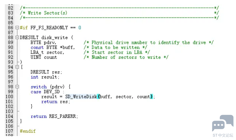Place cursor on SD_WriteDisk function call
The height and width of the screenshot is (140, 236).
tap(81, 97)
